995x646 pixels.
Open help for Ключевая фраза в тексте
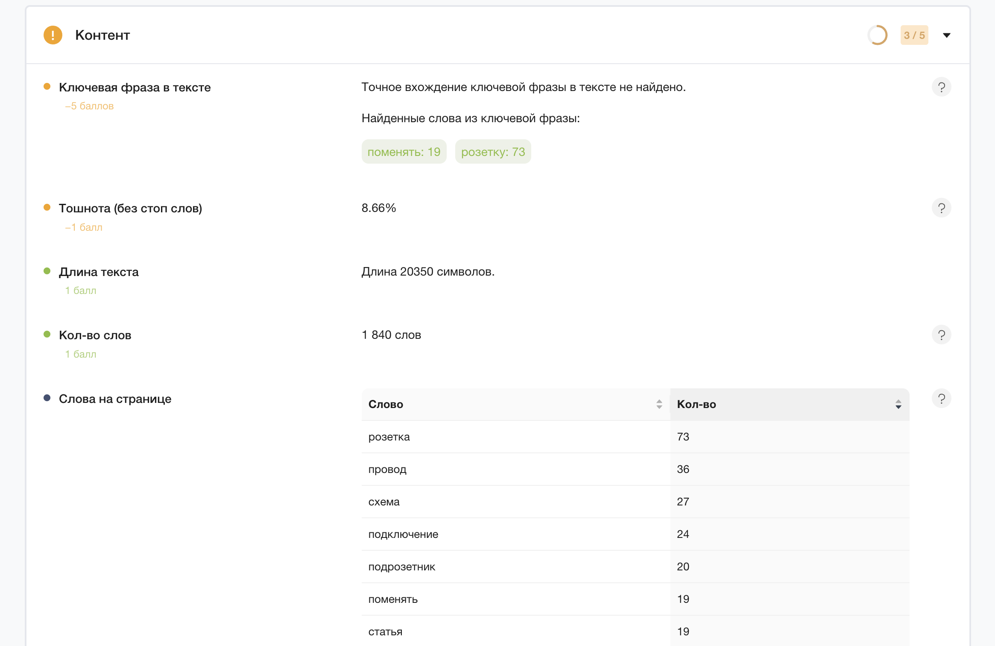941,87
